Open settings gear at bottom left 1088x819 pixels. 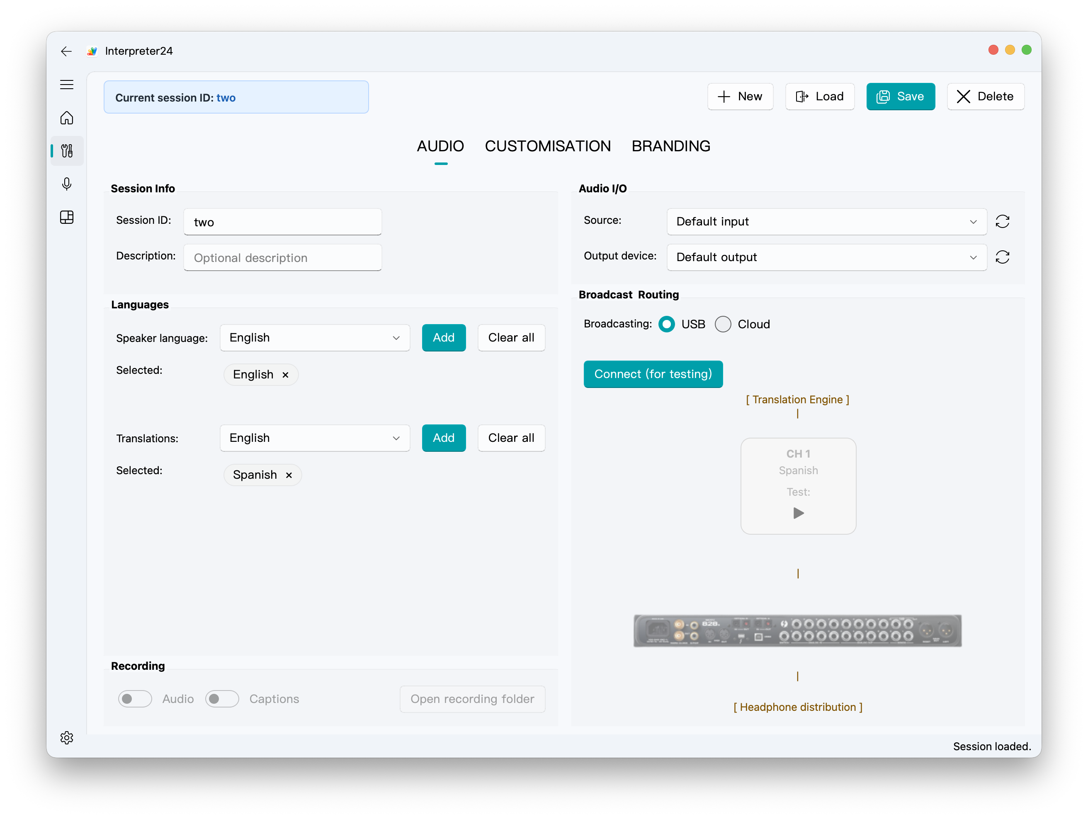click(67, 737)
